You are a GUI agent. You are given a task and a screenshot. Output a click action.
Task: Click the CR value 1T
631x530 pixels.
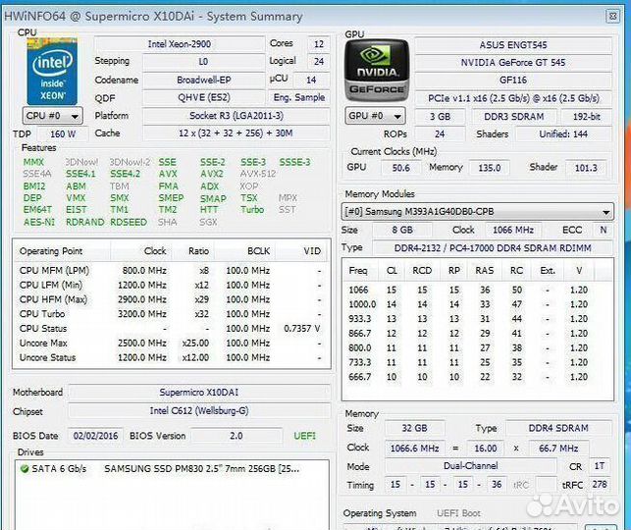pos(600,466)
